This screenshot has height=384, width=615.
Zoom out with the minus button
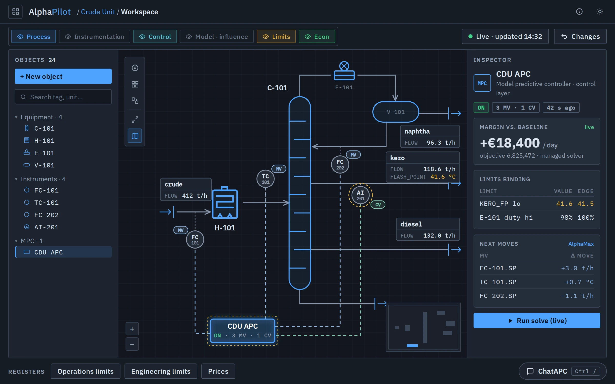click(x=132, y=344)
